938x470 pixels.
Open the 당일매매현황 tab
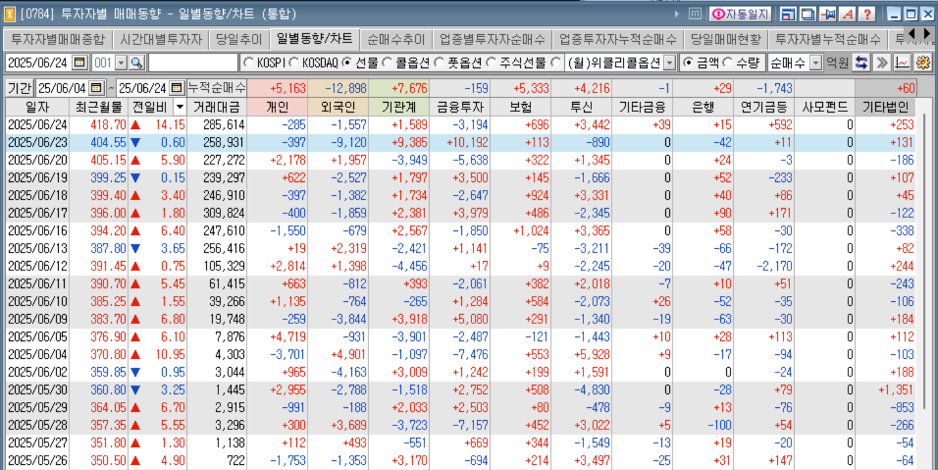click(726, 39)
